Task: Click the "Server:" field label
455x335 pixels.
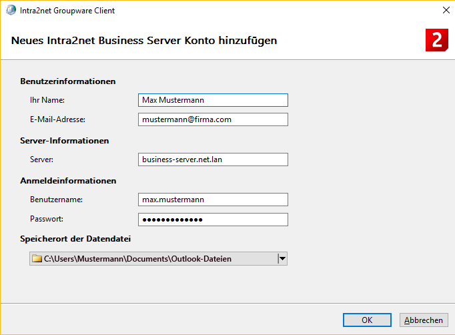Action: (x=41, y=159)
